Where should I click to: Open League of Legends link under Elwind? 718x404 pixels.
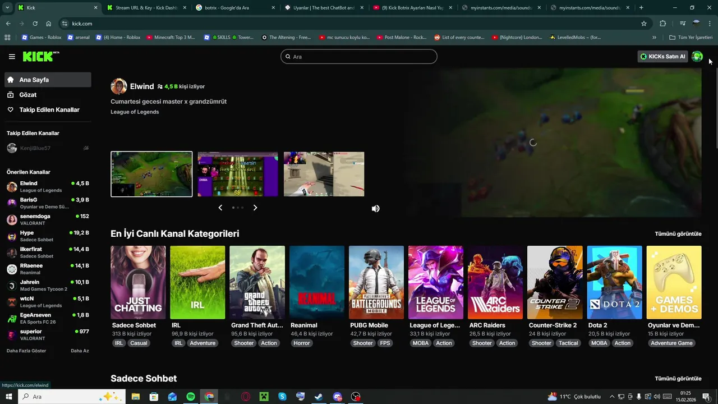(135, 112)
